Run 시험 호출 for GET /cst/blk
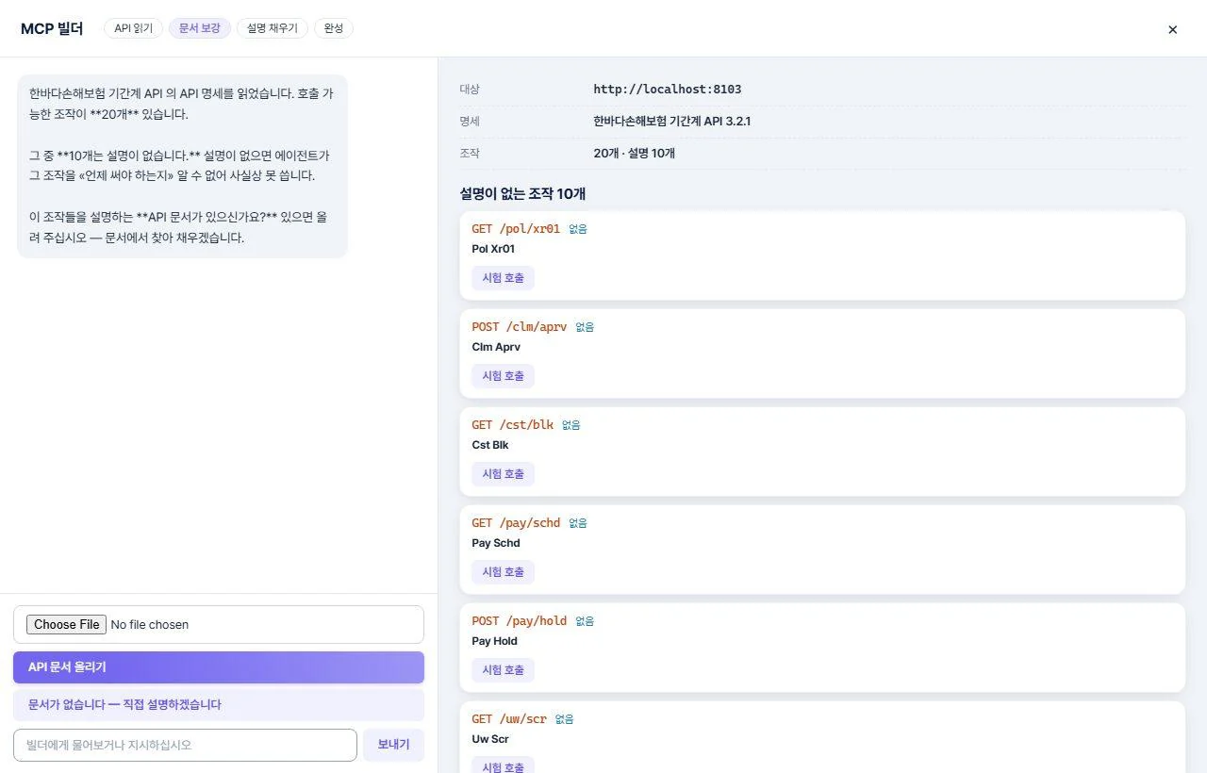The height and width of the screenshot is (773, 1207). point(503,474)
